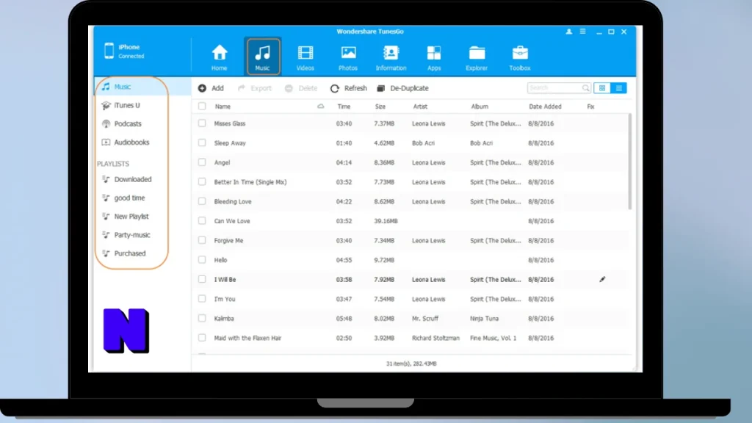Viewport: 752px width, 423px height.
Task: Click the De-Duplicate button
Action: [403, 88]
